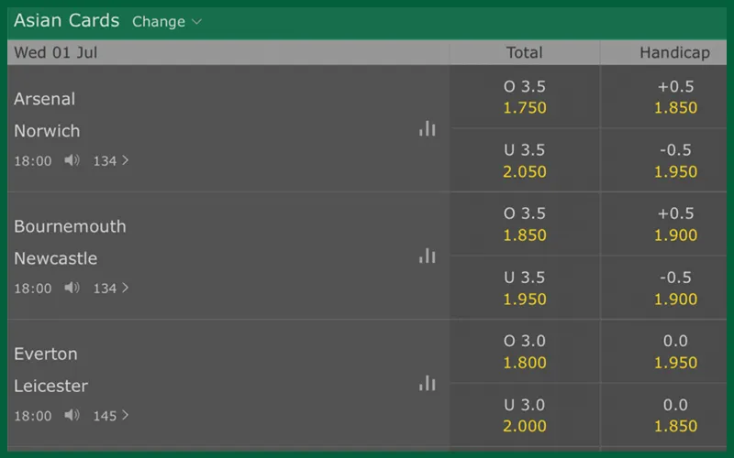
Task: Click the audio speaker icon for Arsenal match
Action: tap(72, 161)
